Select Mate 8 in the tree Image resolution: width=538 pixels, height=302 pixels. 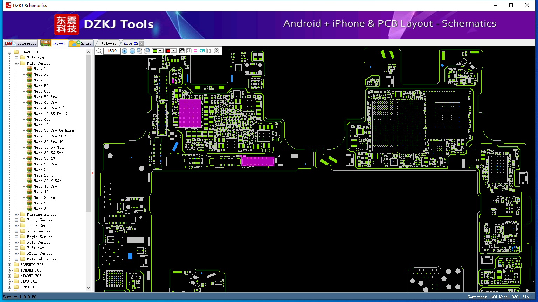pyautogui.click(x=40, y=209)
